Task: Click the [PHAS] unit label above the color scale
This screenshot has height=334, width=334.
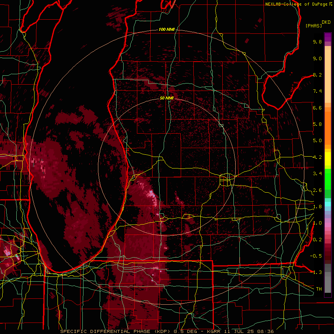Action: (x=314, y=26)
